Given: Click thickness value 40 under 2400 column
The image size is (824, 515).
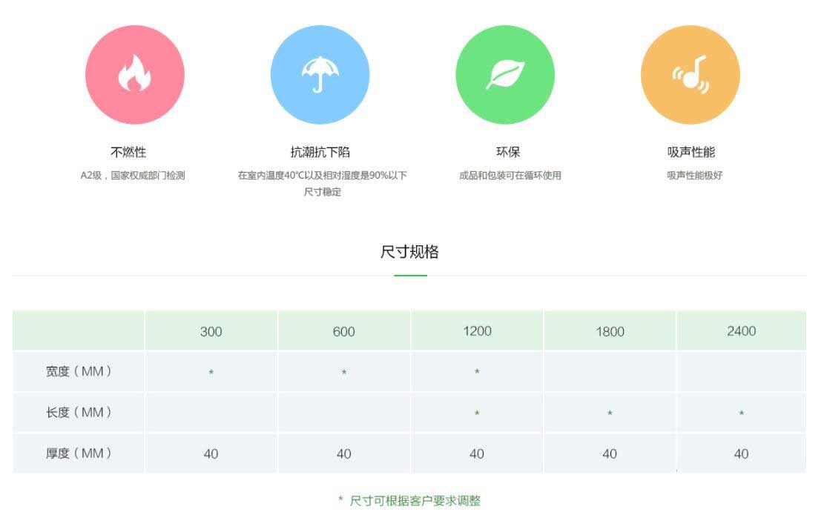Looking at the screenshot, I should click(741, 453).
